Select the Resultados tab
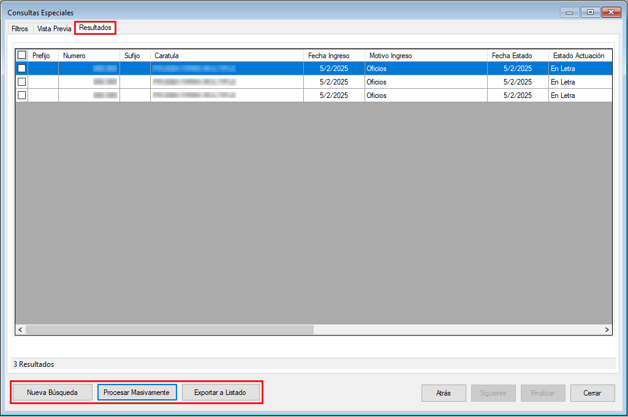 [x=95, y=28]
